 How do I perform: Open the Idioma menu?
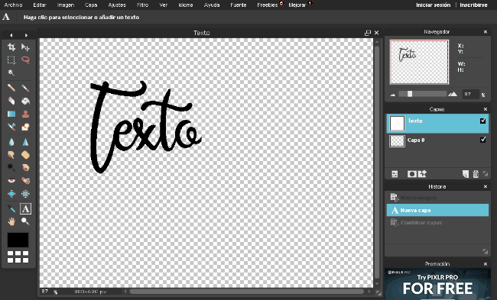186,5
